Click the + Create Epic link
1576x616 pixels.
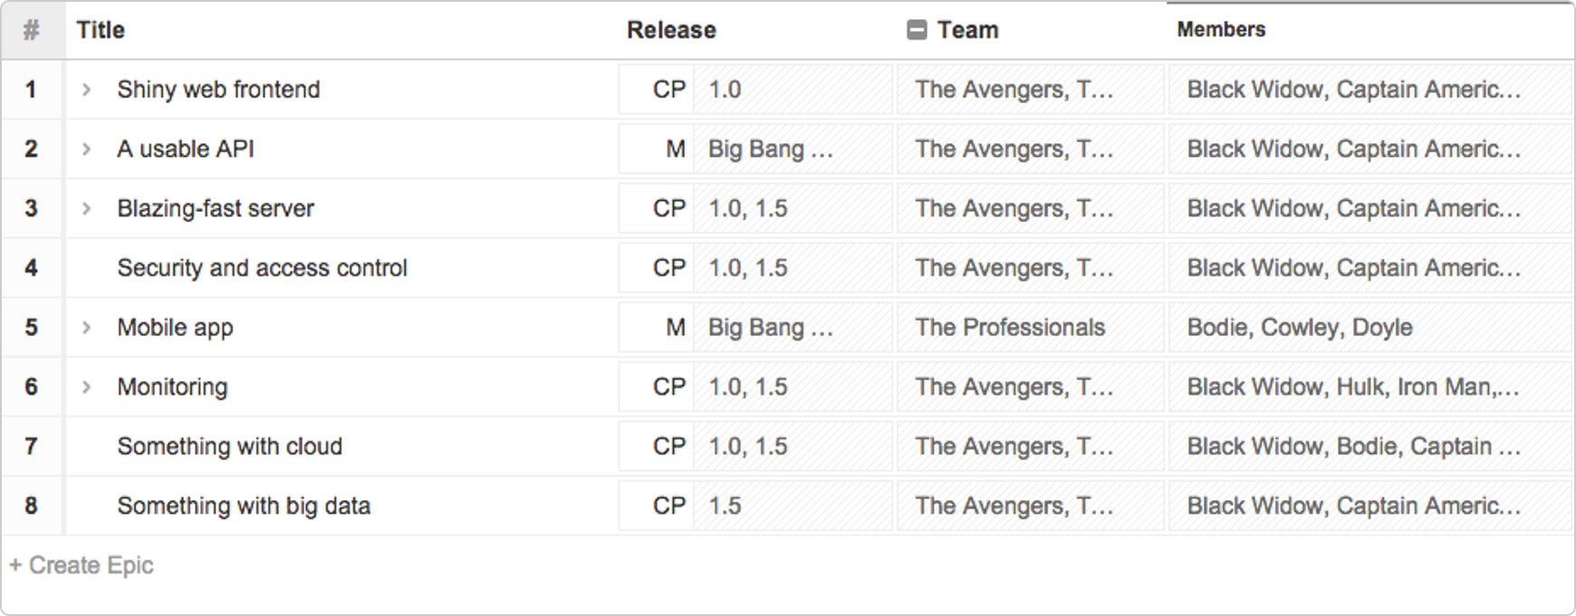[82, 565]
